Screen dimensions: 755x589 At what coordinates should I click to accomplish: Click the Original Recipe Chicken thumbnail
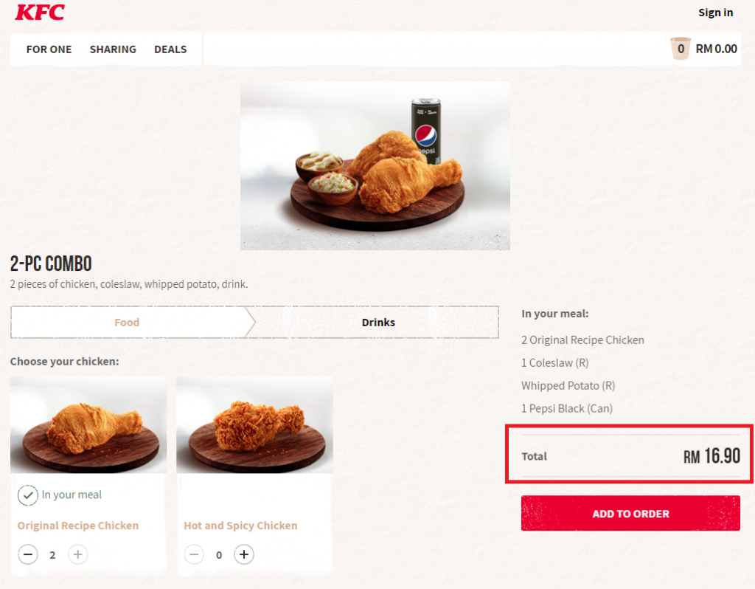click(x=88, y=425)
